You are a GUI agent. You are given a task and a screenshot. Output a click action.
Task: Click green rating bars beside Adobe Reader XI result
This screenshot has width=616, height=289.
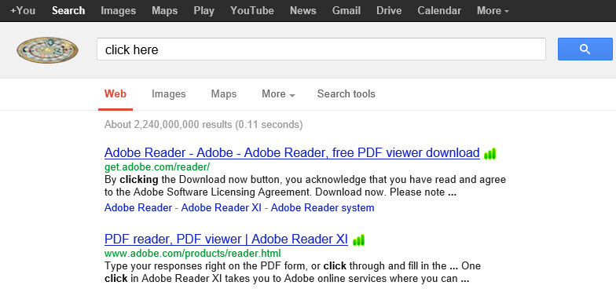(x=358, y=240)
